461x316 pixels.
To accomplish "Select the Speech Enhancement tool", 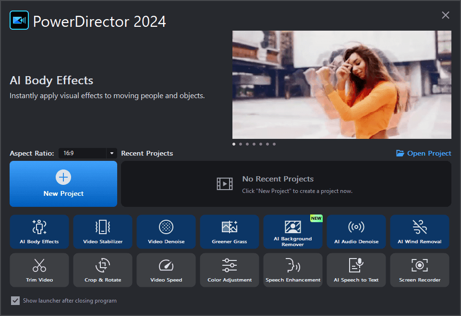I will coord(293,270).
